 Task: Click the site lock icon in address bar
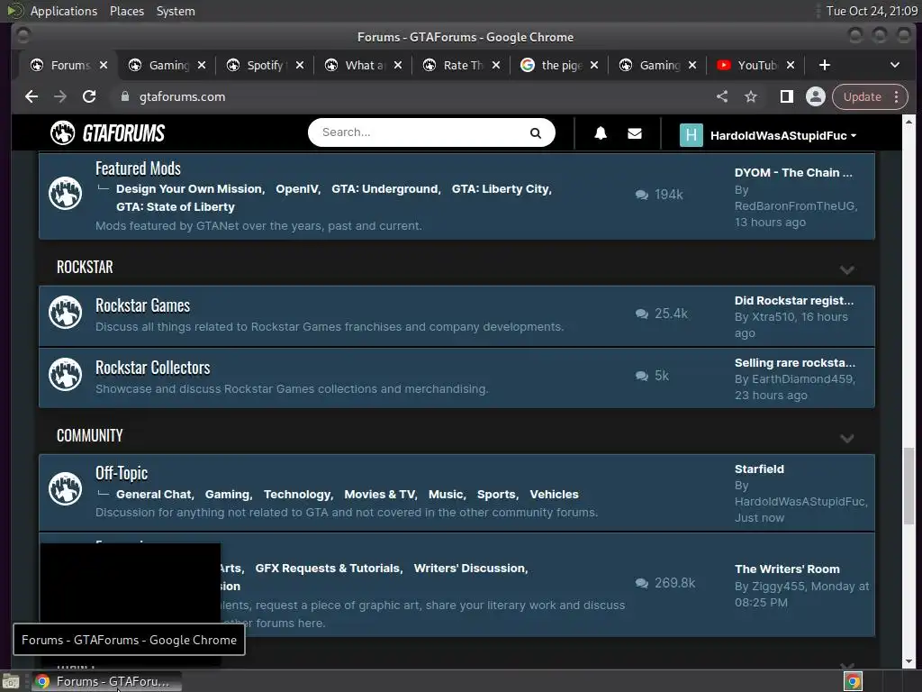(124, 96)
